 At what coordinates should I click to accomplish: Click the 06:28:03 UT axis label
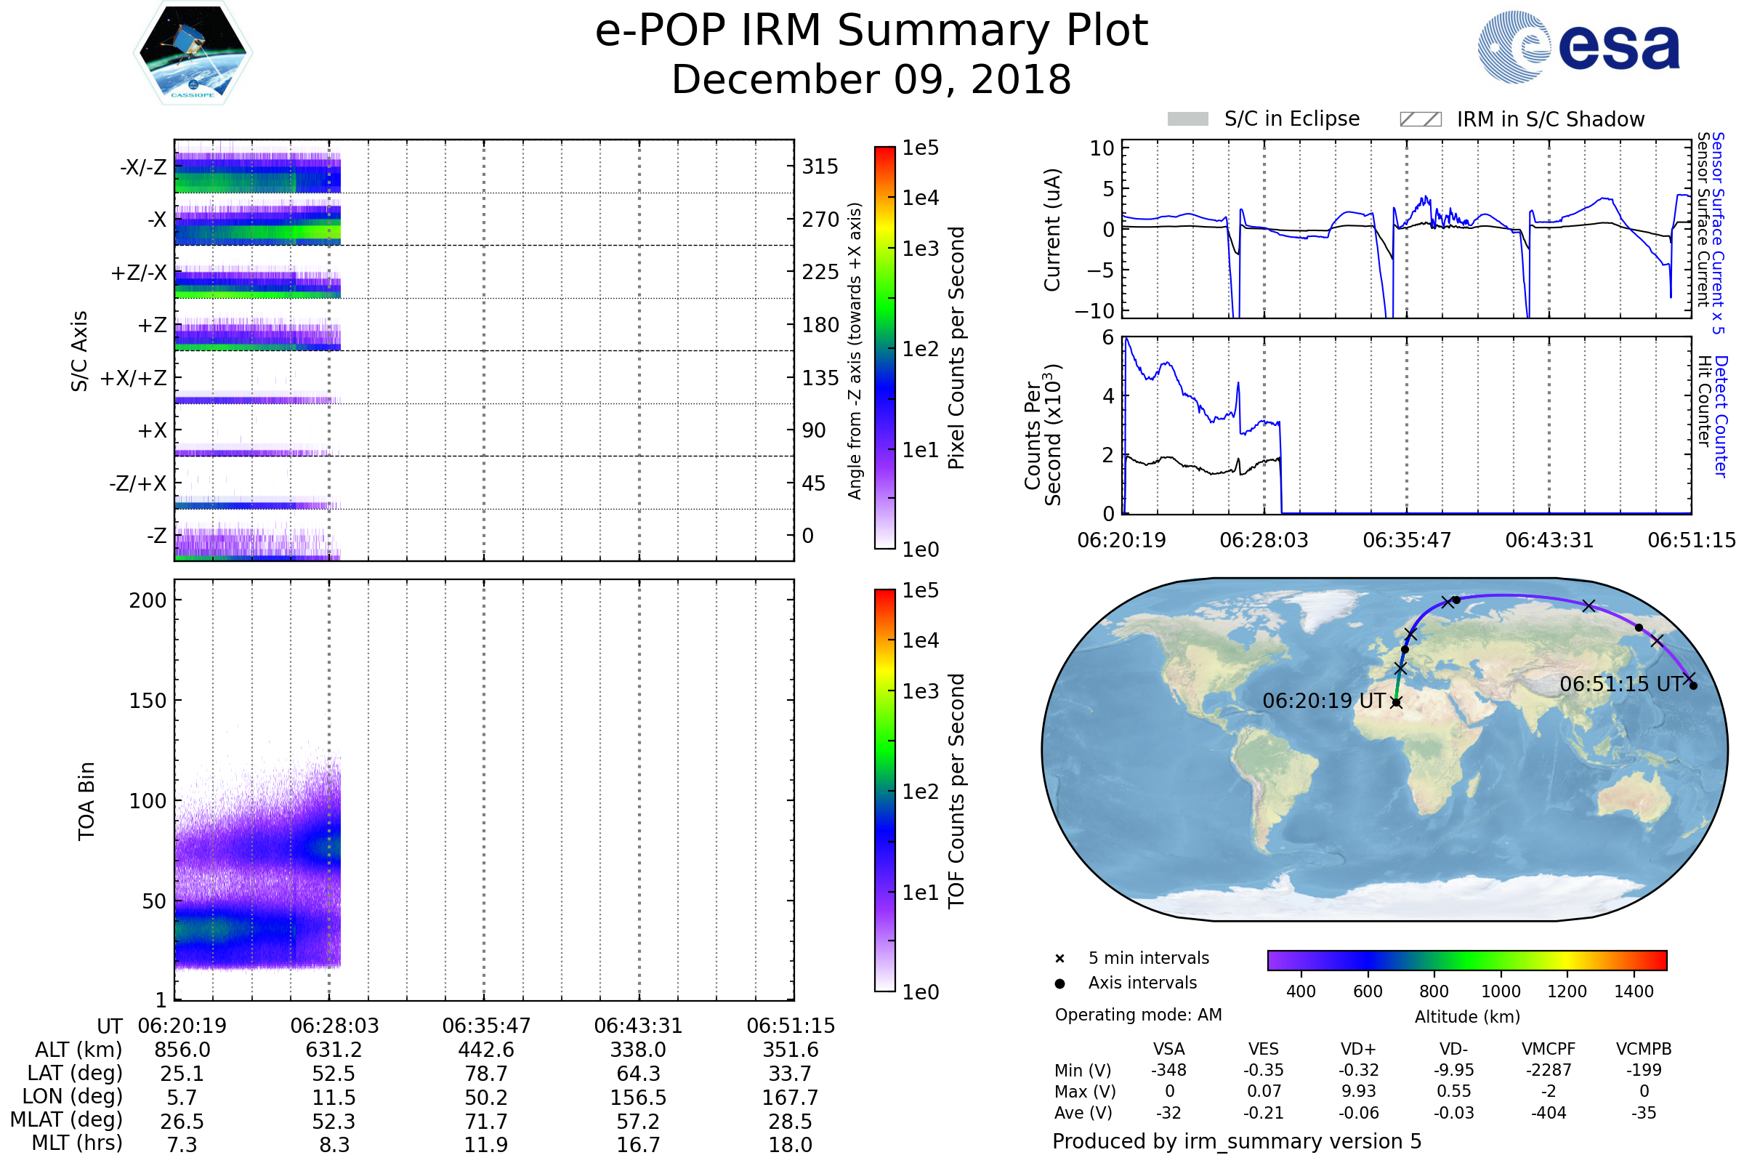coord(334,1026)
